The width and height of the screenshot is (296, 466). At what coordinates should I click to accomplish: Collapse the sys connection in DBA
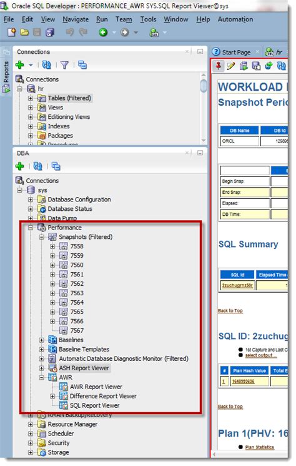click(x=19, y=190)
